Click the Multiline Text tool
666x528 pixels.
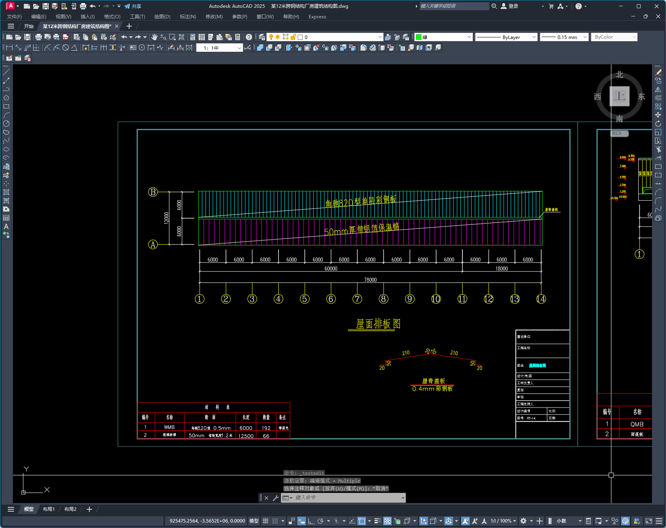click(x=6, y=226)
